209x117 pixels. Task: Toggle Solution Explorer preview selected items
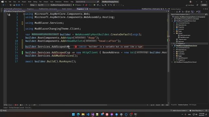coord(199,12)
